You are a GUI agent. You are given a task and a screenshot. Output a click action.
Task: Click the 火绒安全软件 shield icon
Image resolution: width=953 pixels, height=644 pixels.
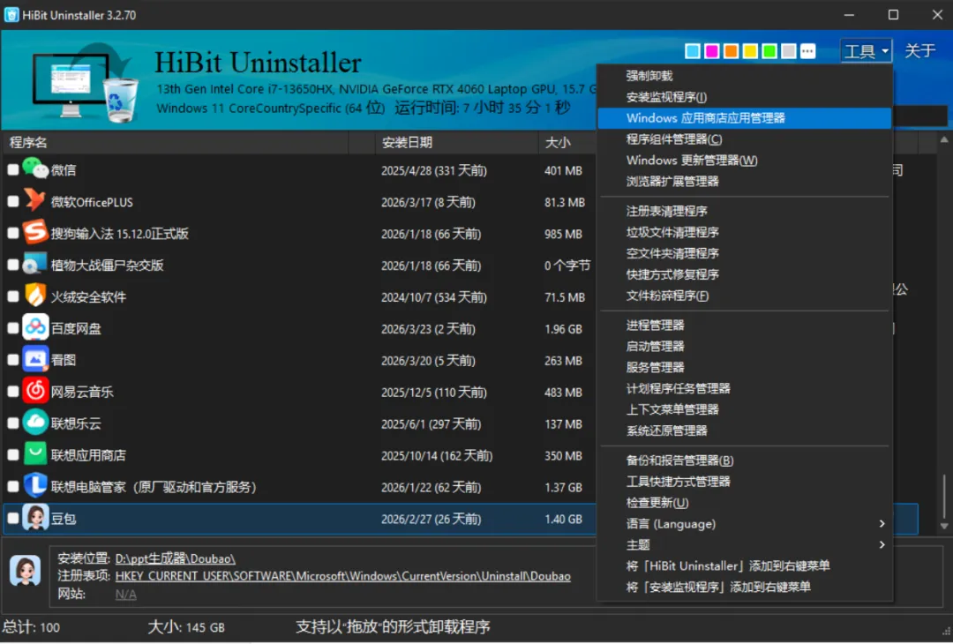tap(35, 296)
